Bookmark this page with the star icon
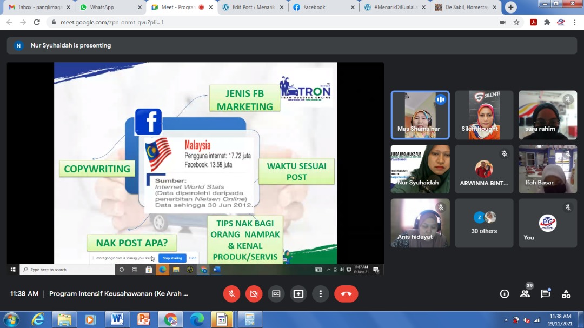Viewport: 584px width, 328px height. pos(517,22)
